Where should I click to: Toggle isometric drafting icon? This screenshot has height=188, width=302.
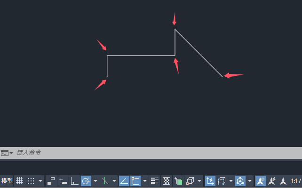(104, 181)
